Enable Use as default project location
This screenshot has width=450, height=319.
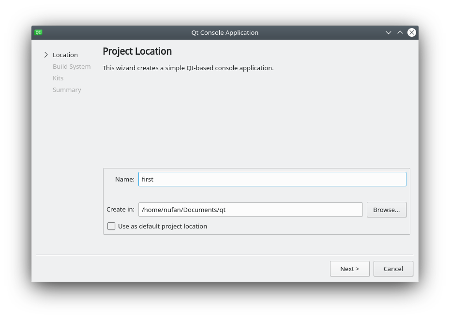click(111, 226)
